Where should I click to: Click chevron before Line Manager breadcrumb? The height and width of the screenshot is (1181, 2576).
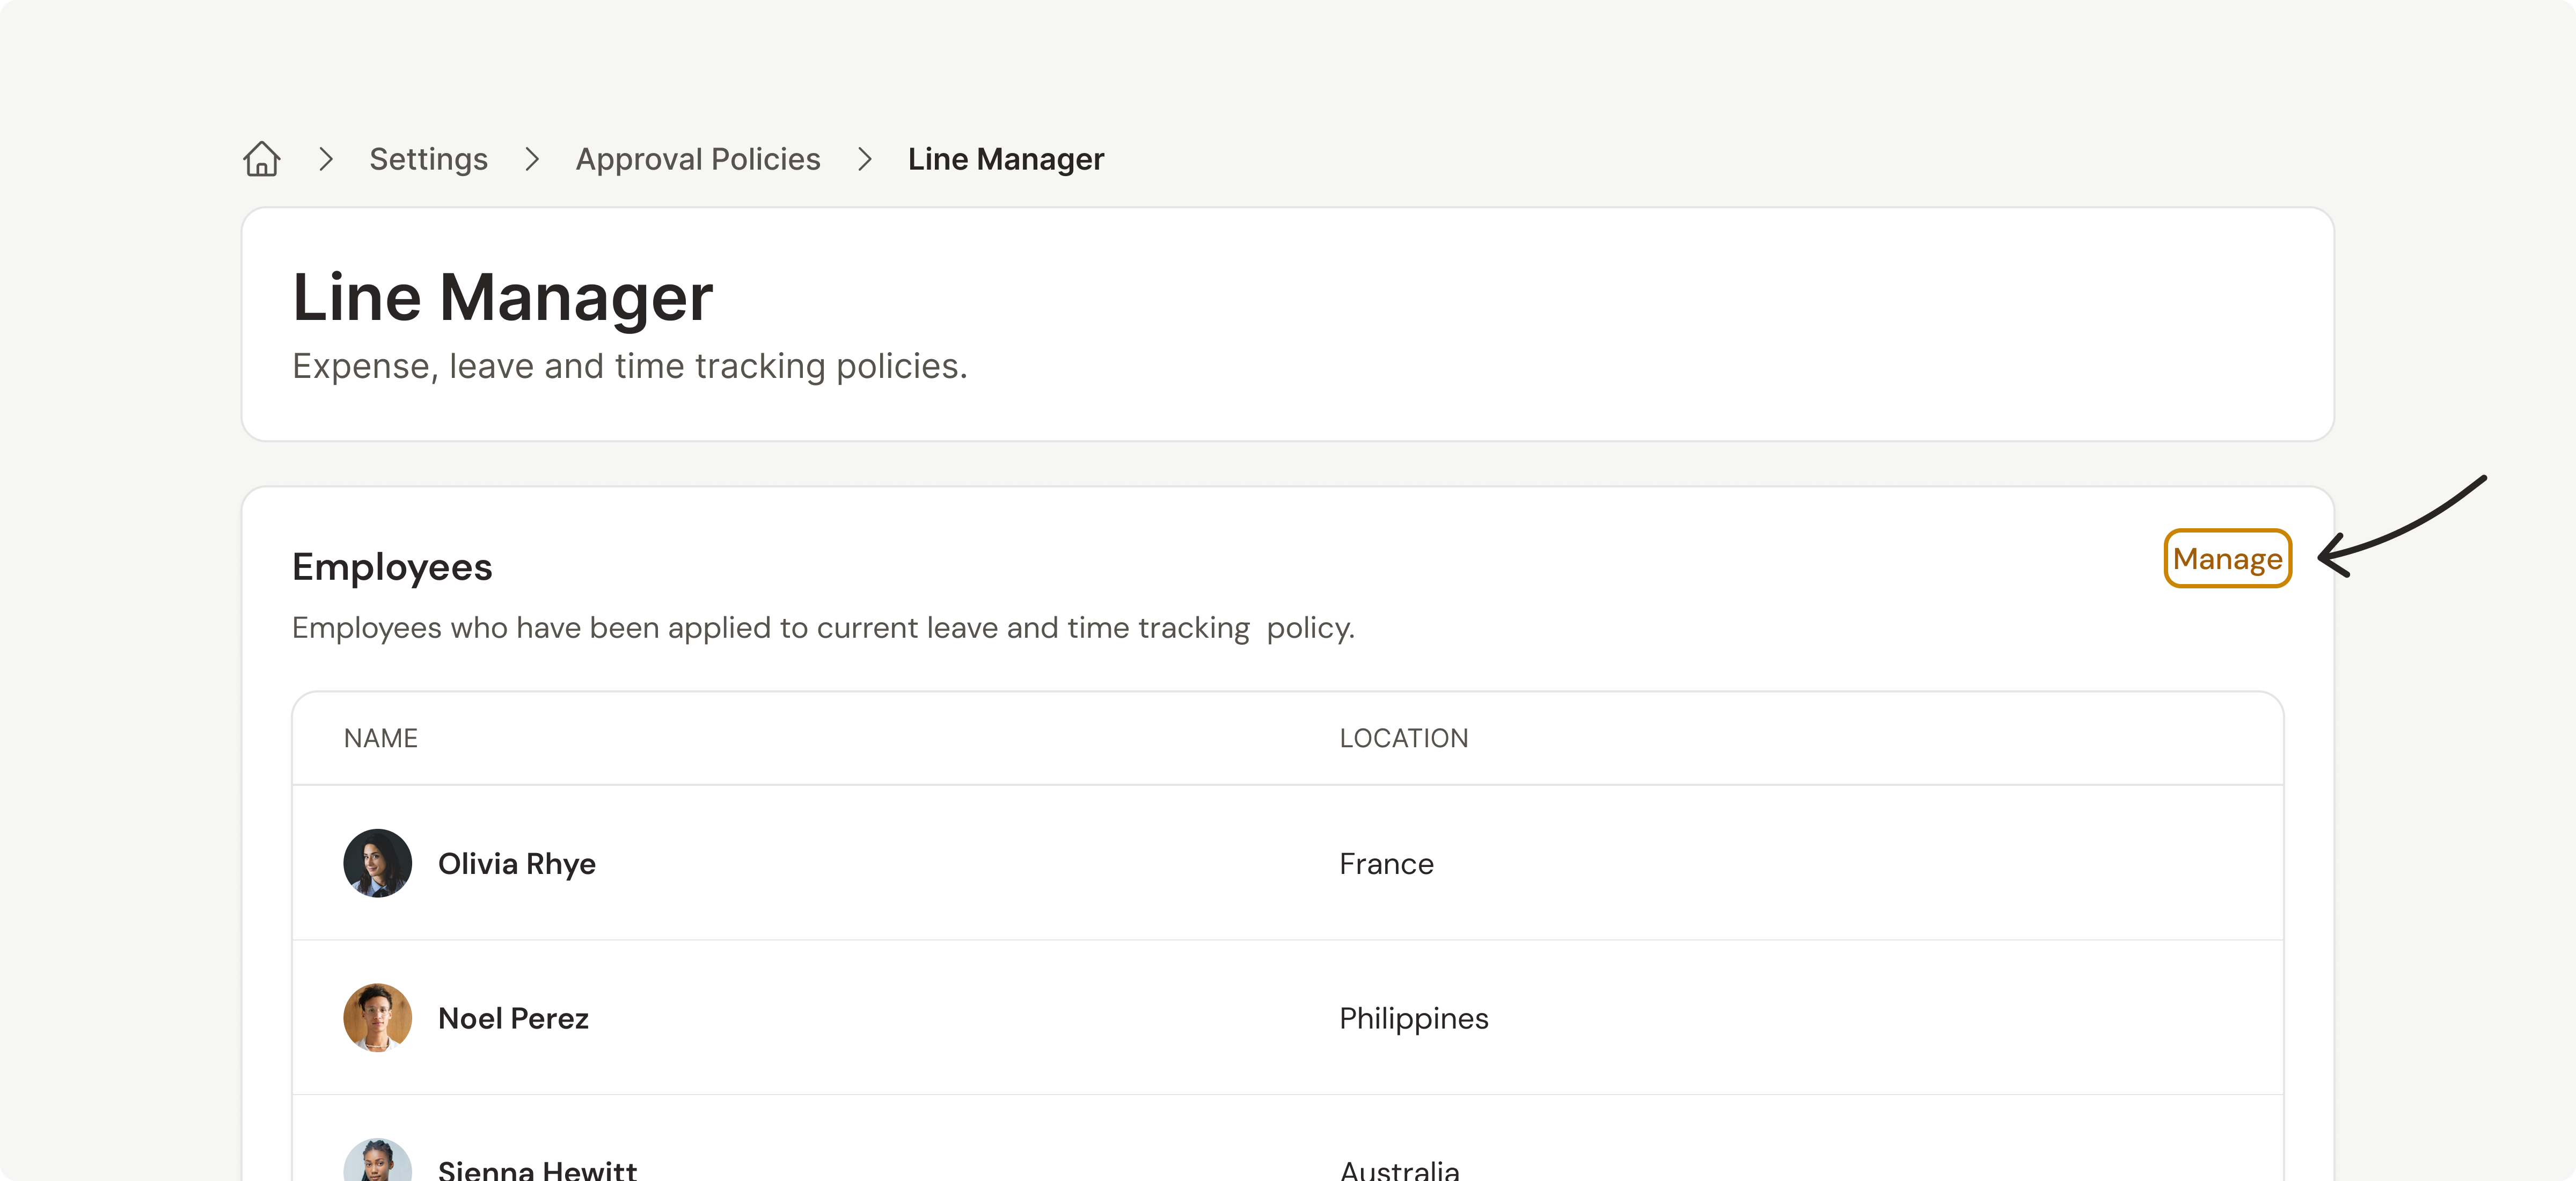pos(865,159)
